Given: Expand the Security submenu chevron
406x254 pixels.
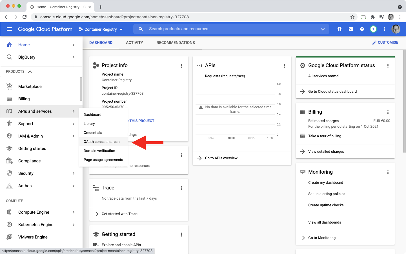Looking at the screenshot, I should coord(74,173).
